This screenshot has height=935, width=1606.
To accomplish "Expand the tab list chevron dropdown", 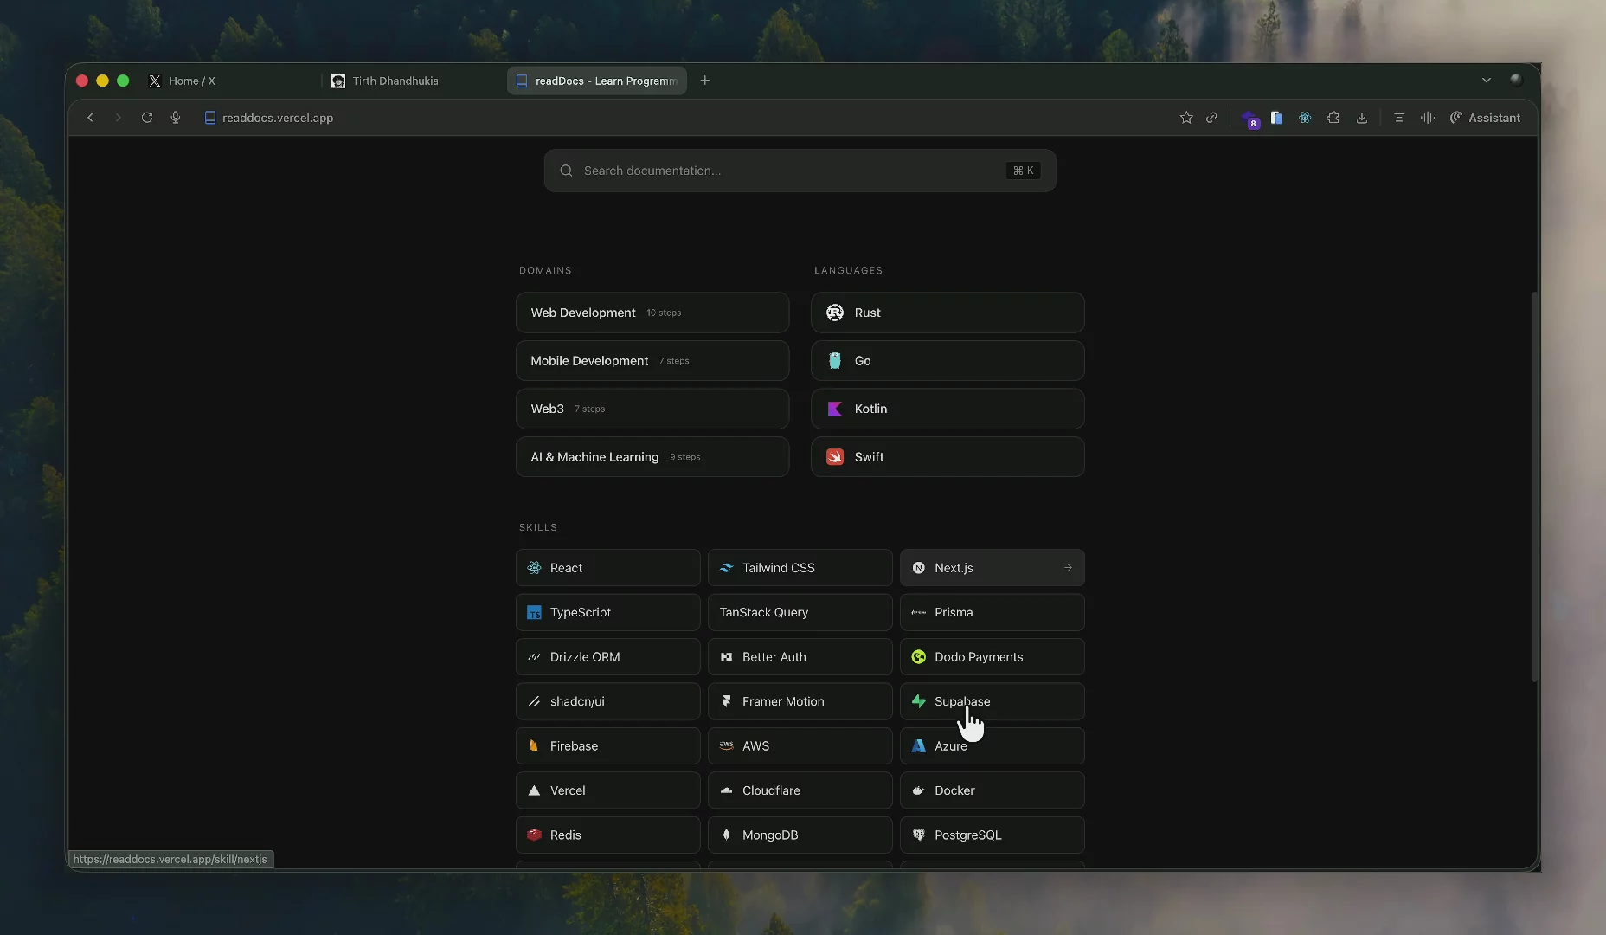I will pos(1487,81).
